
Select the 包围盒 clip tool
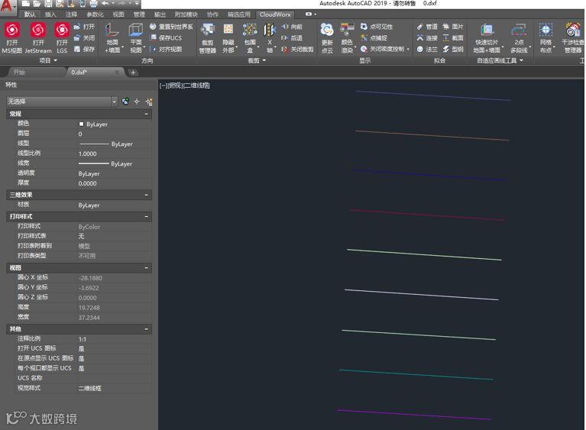click(x=250, y=38)
